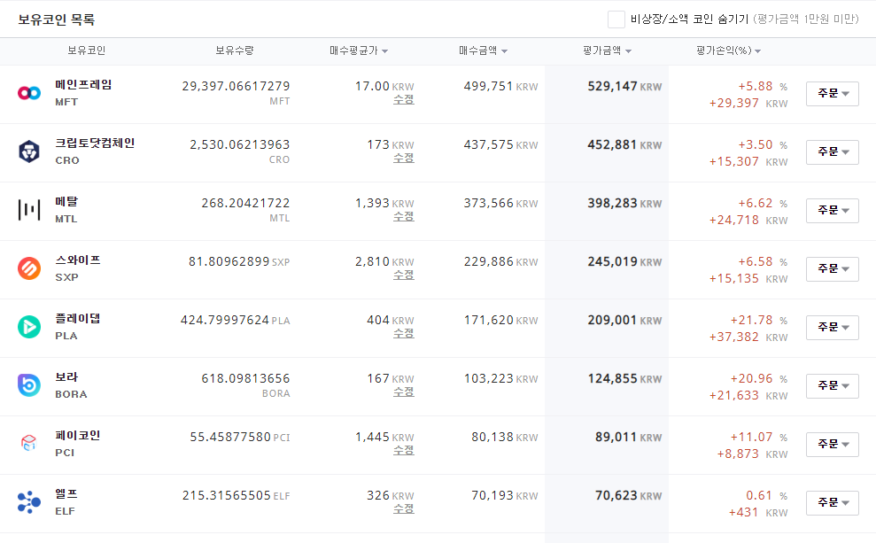876x543 pixels.
Task: Click the Metal (MTL) coin icon
Action: tap(29, 210)
